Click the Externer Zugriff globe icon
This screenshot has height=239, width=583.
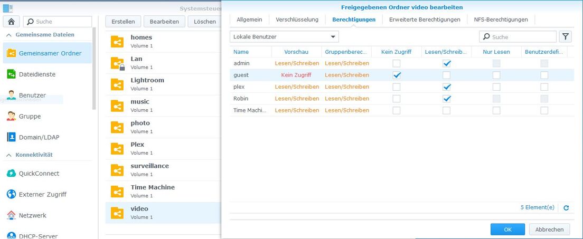[x=11, y=194]
